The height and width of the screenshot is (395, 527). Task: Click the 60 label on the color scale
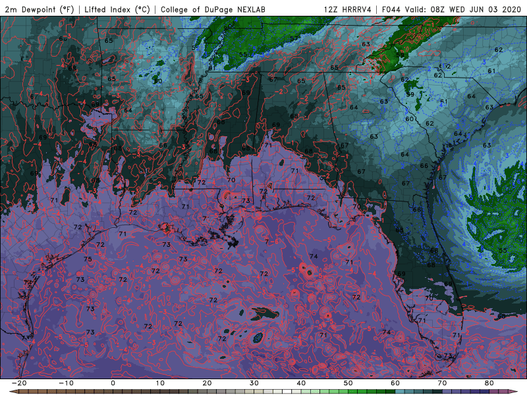[x=395, y=383]
